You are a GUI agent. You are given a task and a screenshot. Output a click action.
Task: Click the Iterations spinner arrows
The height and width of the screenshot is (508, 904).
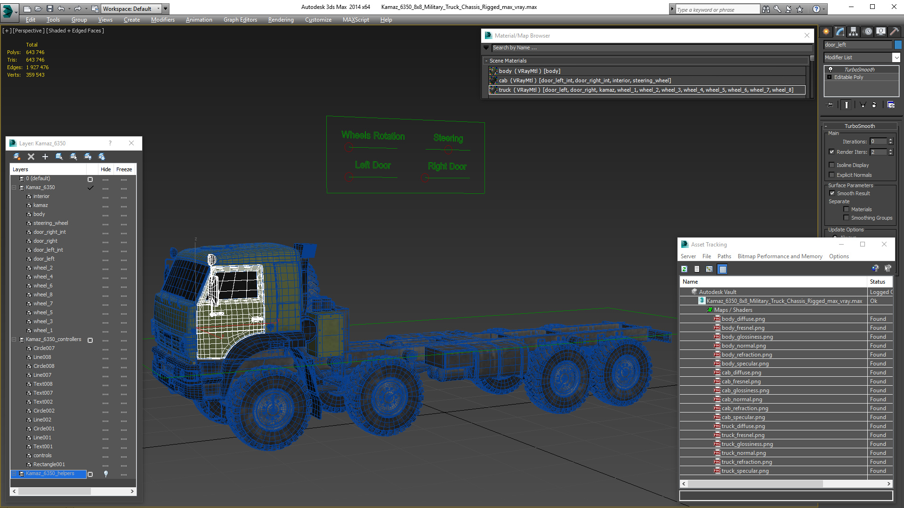(890, 142)
